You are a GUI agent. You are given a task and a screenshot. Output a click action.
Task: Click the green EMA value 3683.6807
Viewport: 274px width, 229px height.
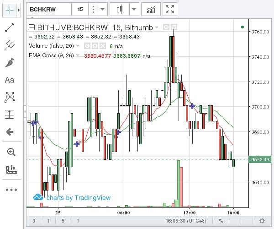(126, 56)
